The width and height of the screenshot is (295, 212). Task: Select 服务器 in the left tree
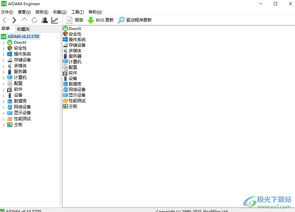click(x=20, y=72)
